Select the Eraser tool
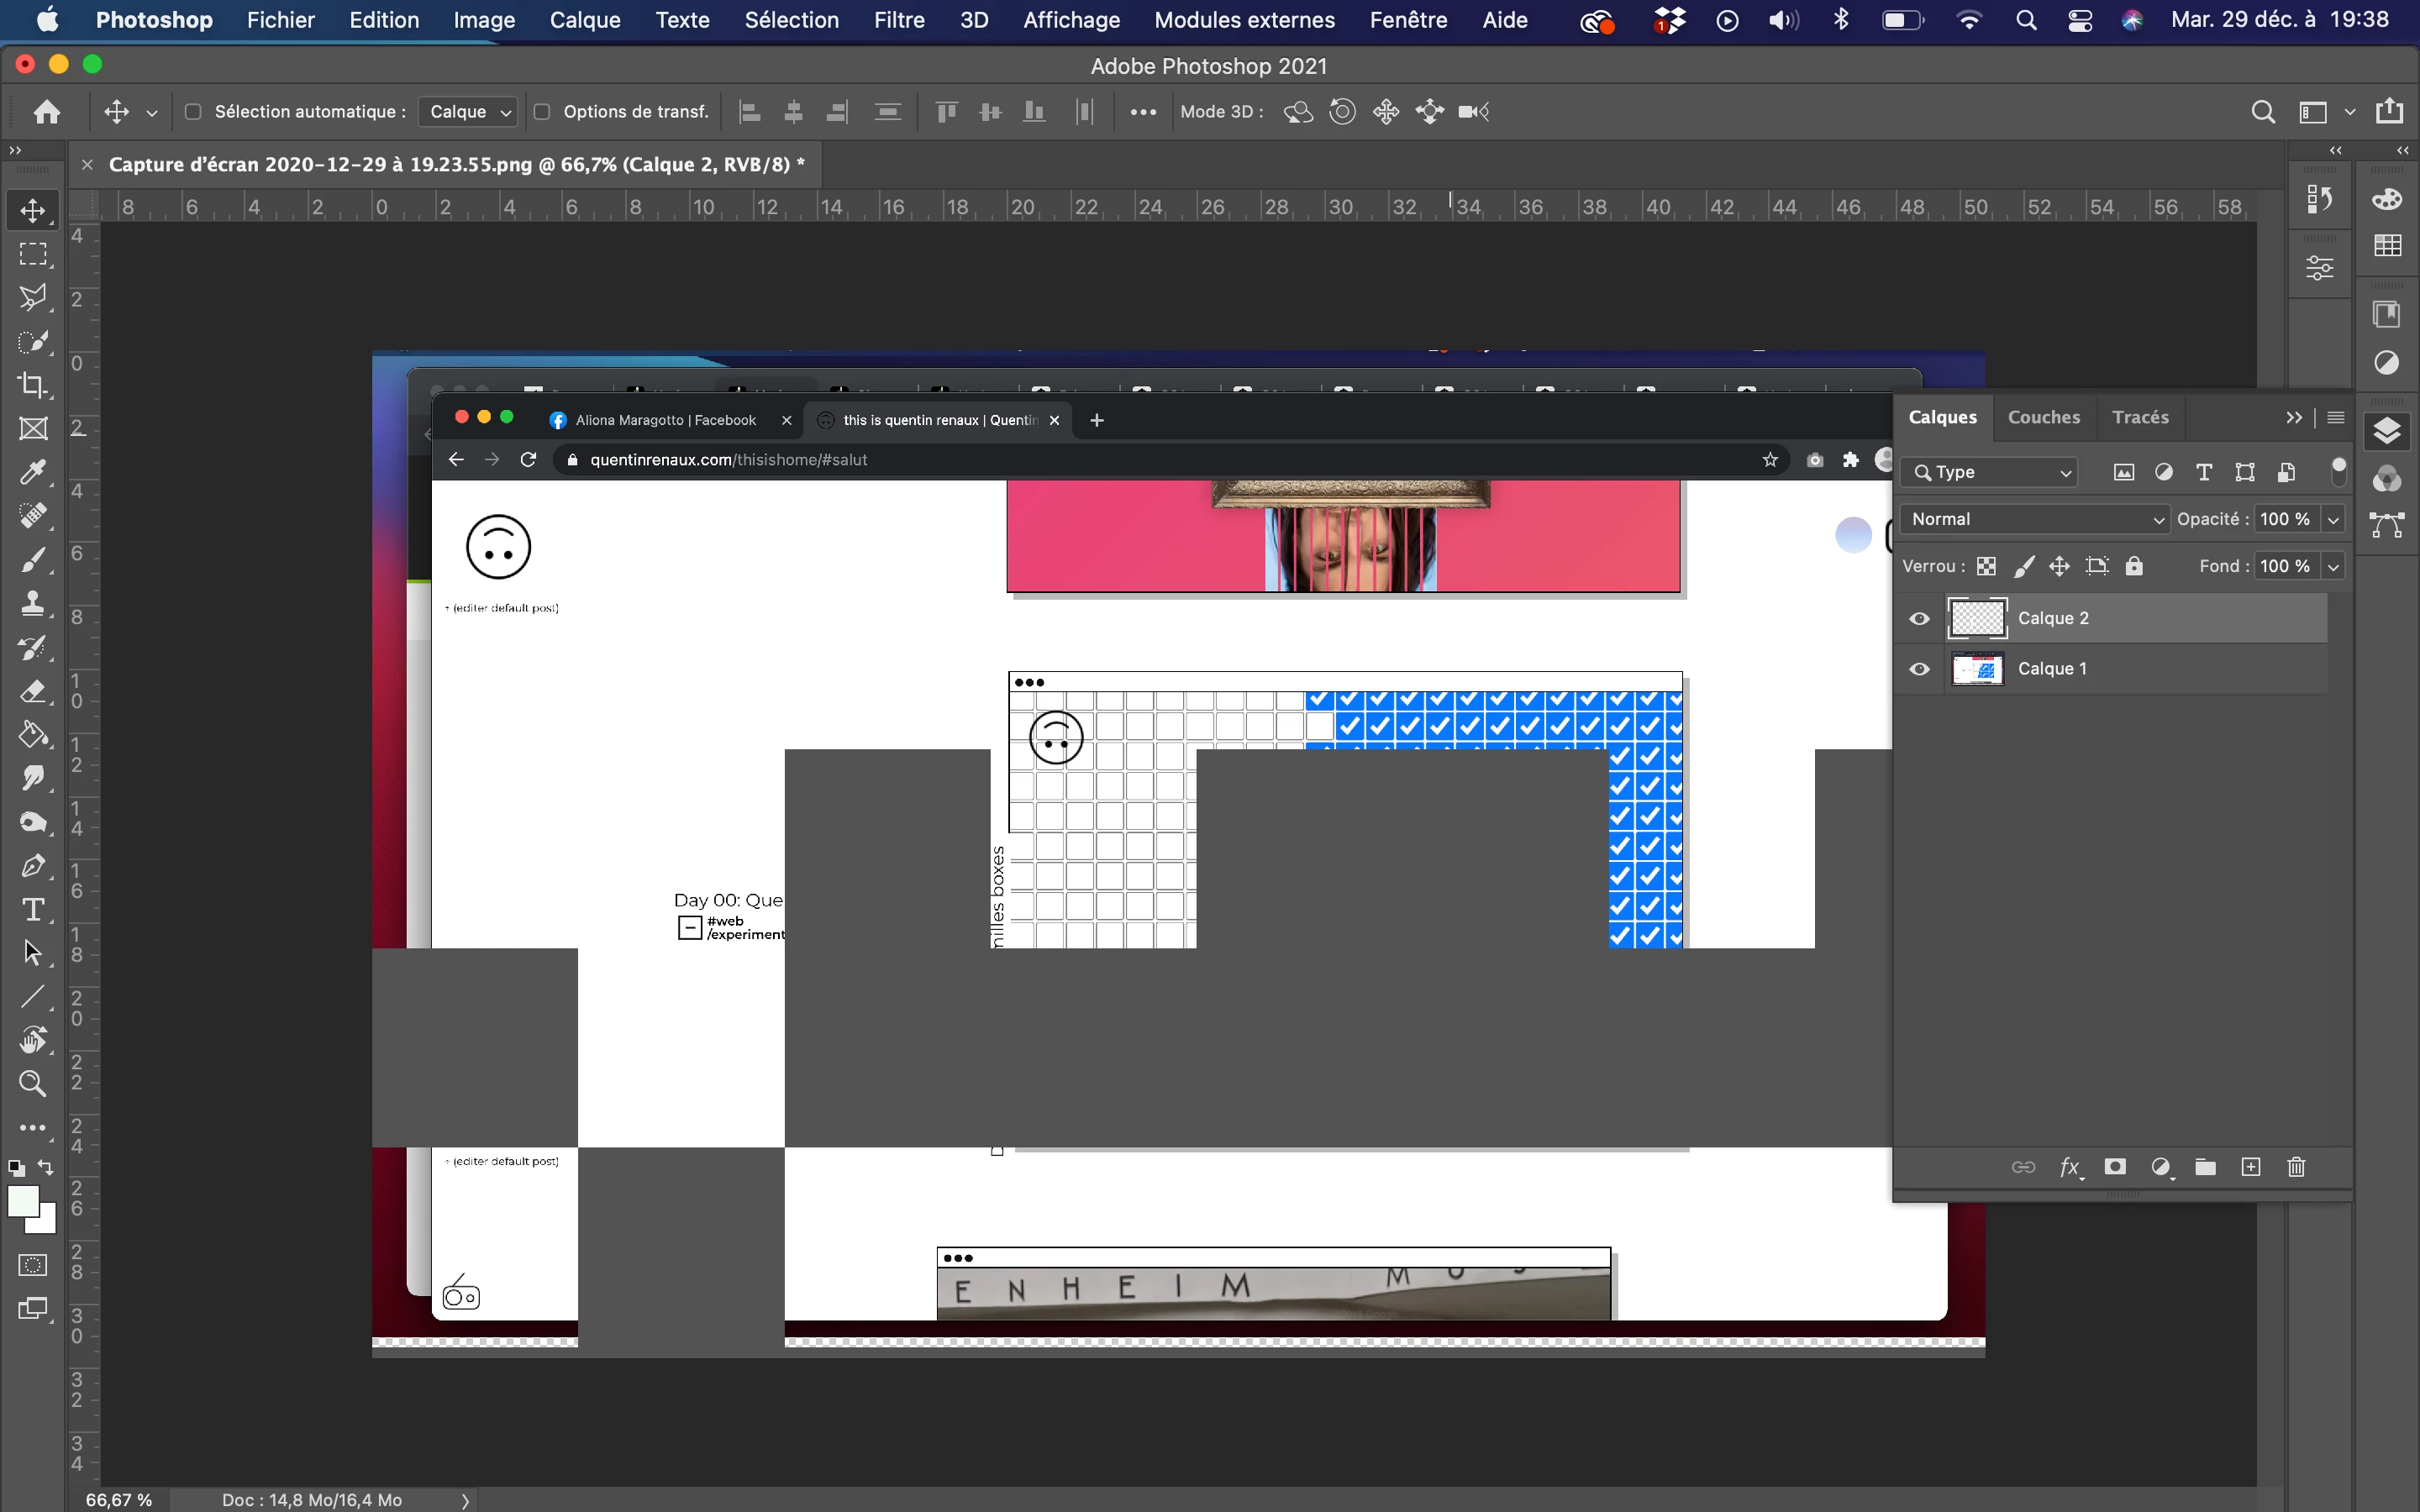Image resolution: width=2420 pixels, height=1512 pixels. click(32, 691)
